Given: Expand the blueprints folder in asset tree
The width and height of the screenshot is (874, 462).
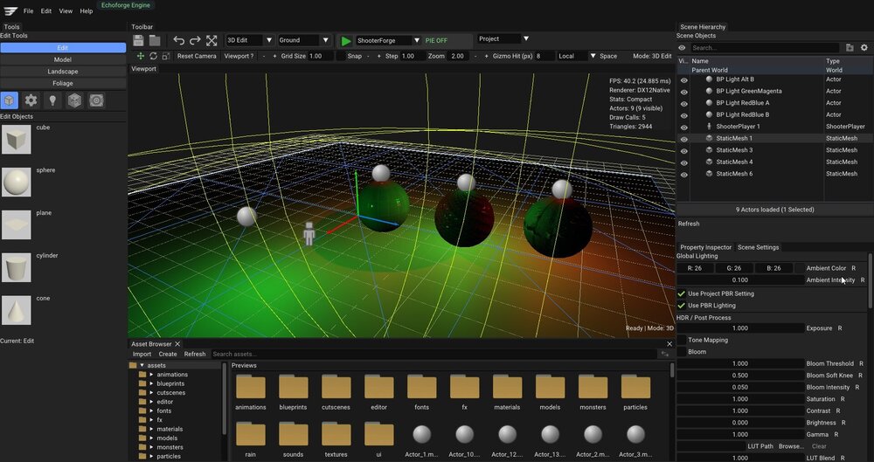Looking at the screenshot, I should pyautogui.click(x=151, y=383).
